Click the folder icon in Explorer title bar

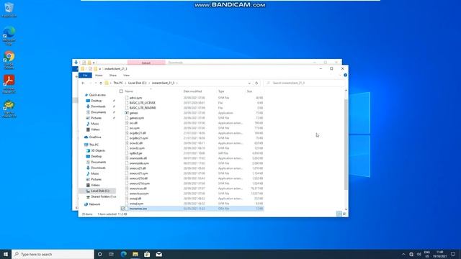tap(82, 69)
